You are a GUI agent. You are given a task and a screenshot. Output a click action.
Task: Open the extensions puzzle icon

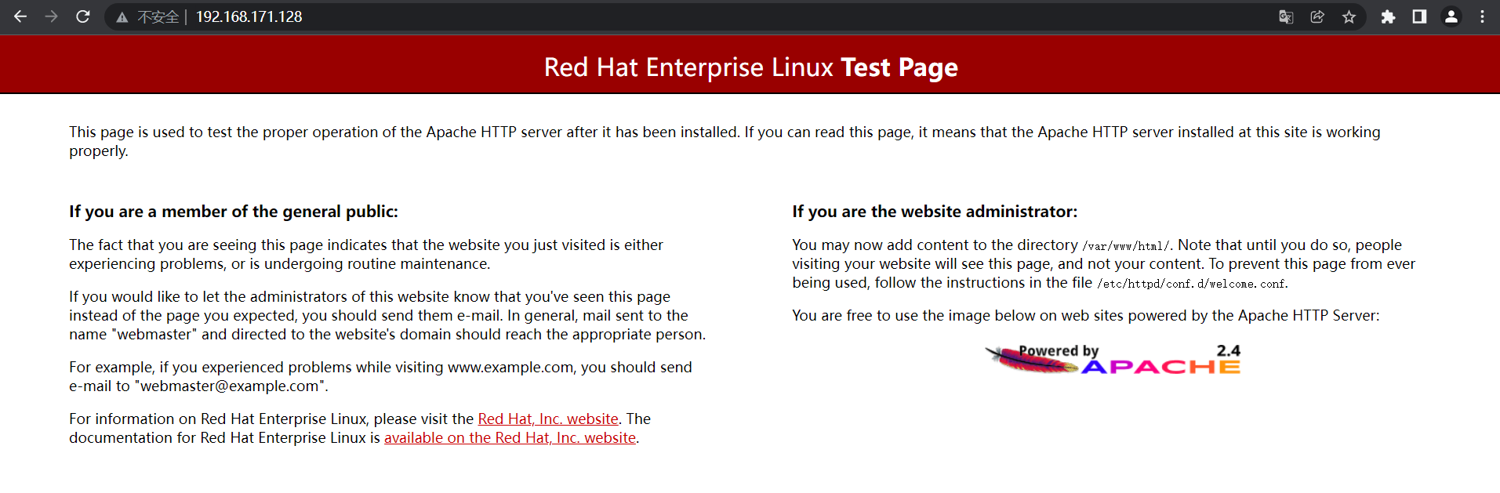1388,16
